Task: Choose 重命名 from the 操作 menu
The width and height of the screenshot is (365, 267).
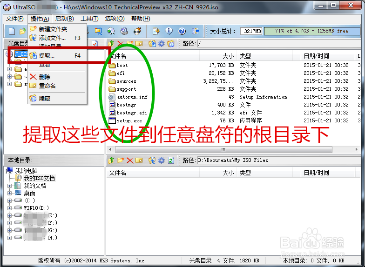Action: point(57,86)
